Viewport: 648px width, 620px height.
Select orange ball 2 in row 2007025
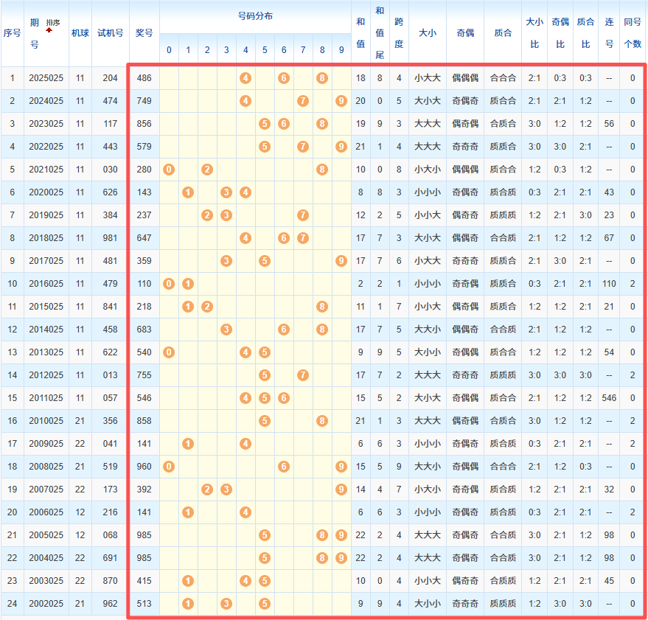coord(207,490)
